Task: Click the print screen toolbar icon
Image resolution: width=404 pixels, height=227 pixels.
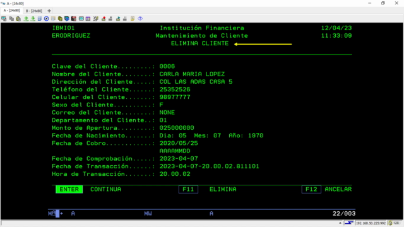Action: [x=4, y=18]
